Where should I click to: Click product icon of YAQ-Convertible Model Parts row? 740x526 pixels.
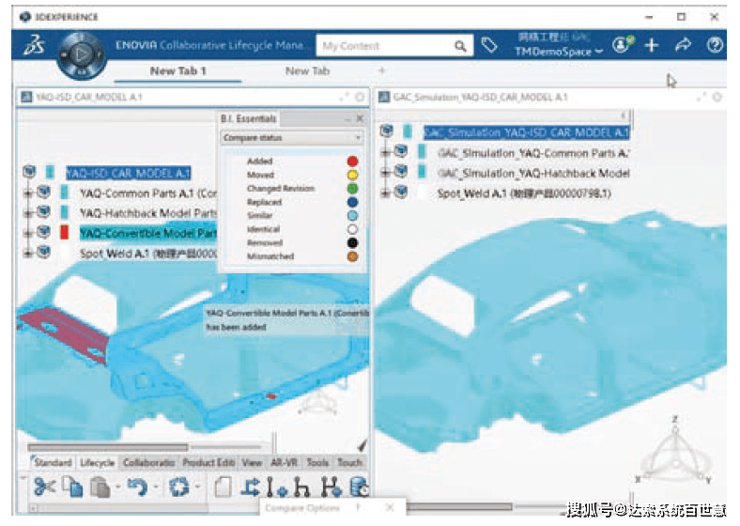coord(43,232)
